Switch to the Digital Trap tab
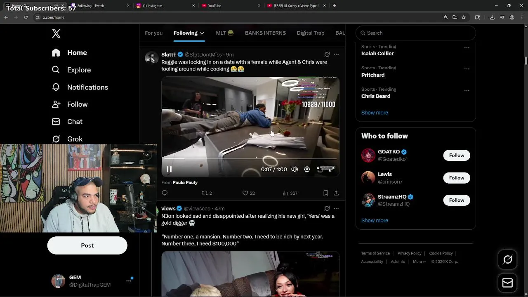This screenshot has width=528, height=297. click(x=311, y=33)
